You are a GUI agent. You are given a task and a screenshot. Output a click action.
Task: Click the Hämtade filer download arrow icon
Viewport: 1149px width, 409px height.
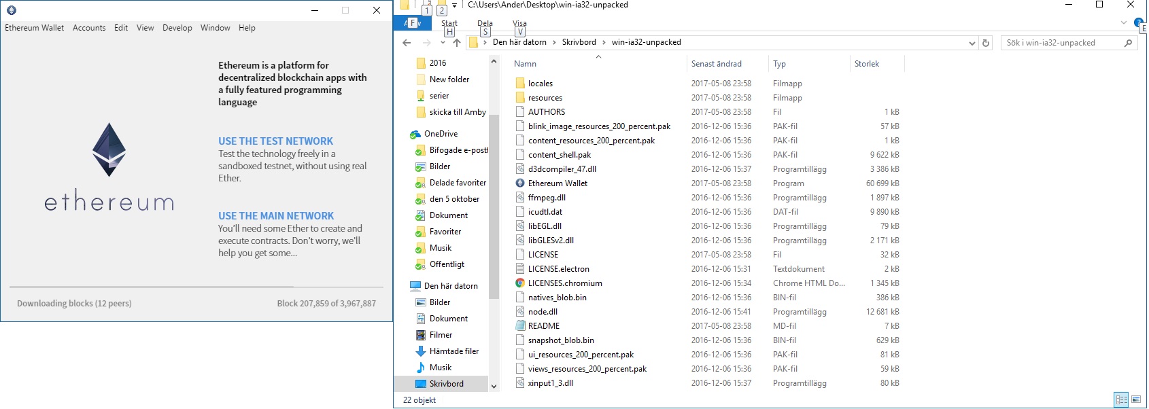pyautogui.click(x=421, y=351)
